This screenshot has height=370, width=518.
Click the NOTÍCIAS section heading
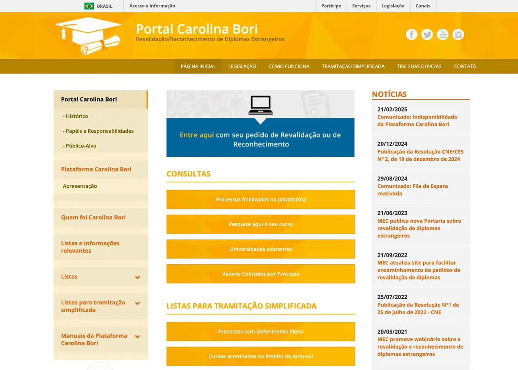pyautogui.click(x=389, y=94)
